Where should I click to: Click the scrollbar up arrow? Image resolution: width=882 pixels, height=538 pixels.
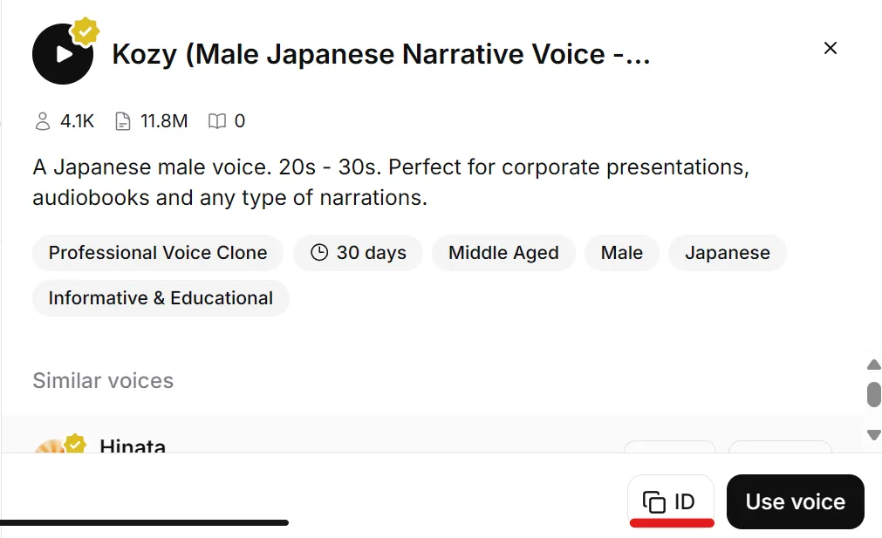click(x=873, y=364)
